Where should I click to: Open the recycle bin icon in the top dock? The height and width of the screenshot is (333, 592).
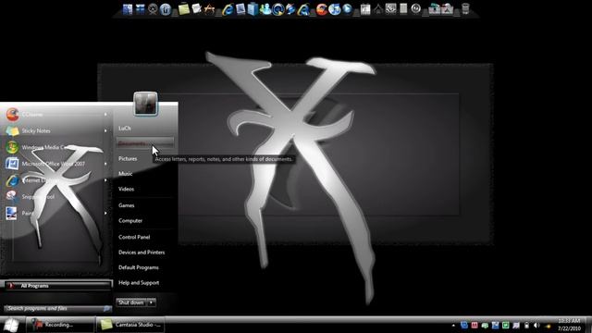click(465, 8)
